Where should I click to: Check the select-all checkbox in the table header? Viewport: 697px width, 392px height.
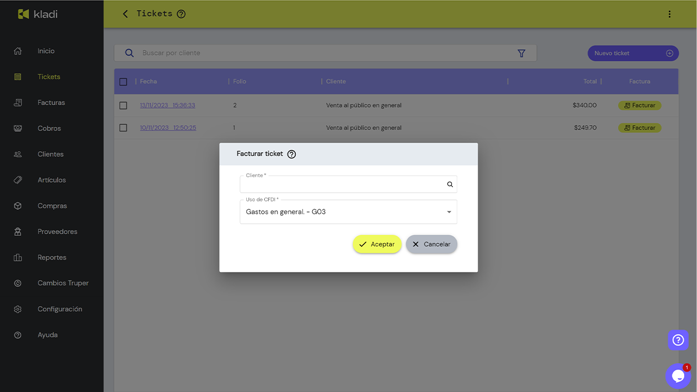(x=123, y=81)
